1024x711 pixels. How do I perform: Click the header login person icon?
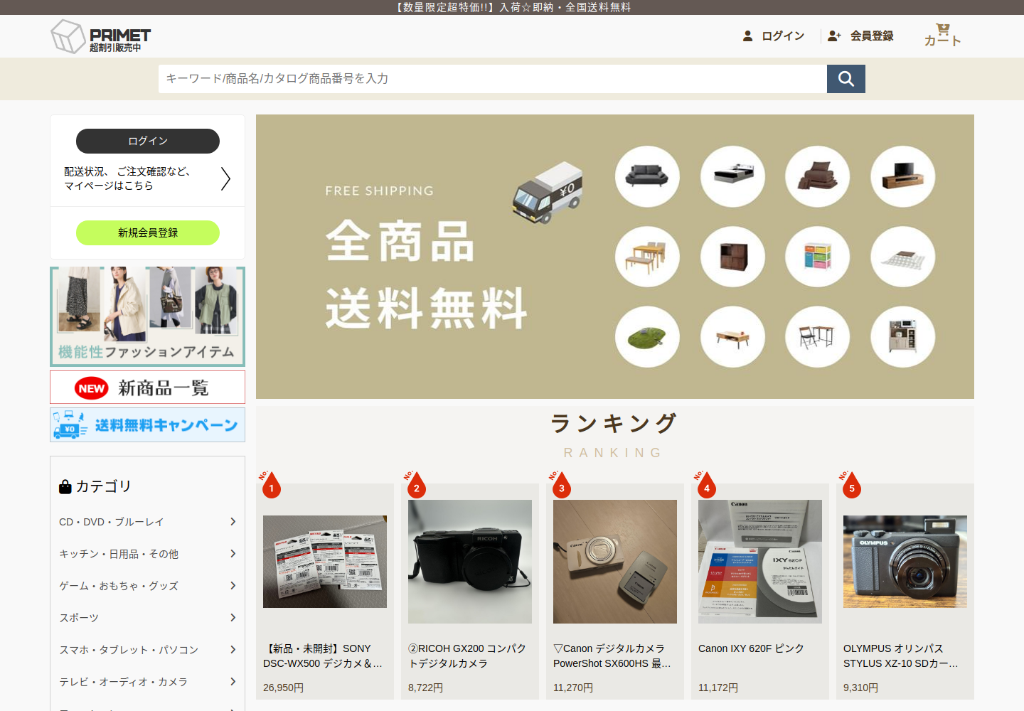pyautogui.click(x=747, y=36)
